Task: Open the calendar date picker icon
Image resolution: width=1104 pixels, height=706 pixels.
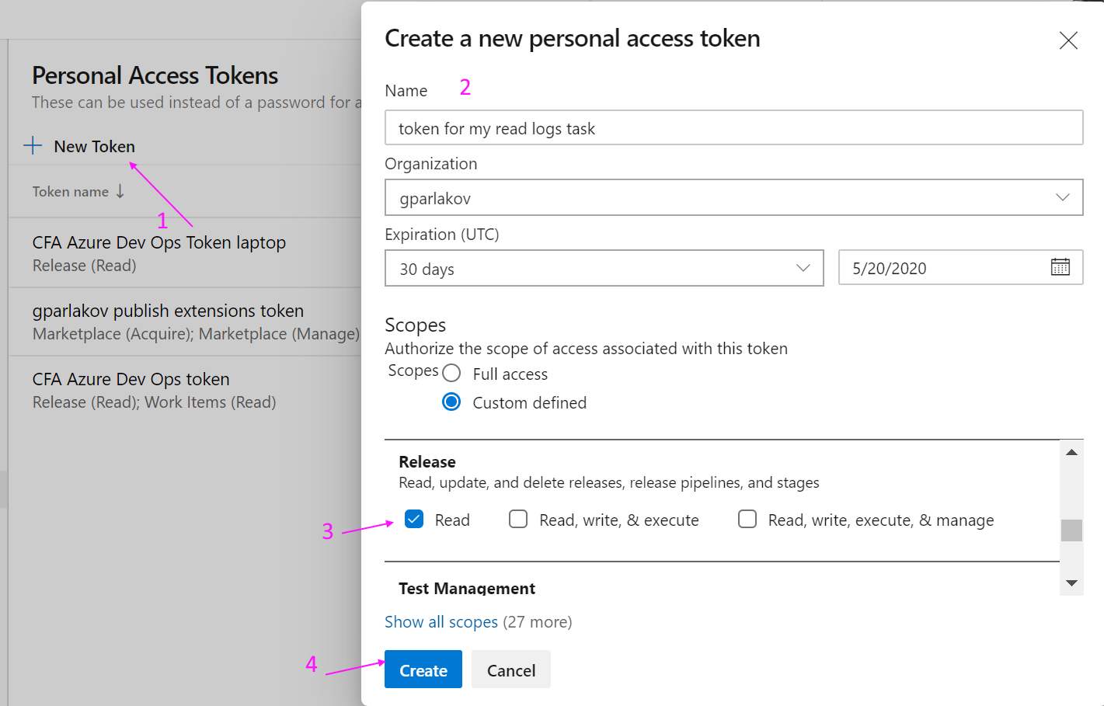Action: (x=1060, y=267)
